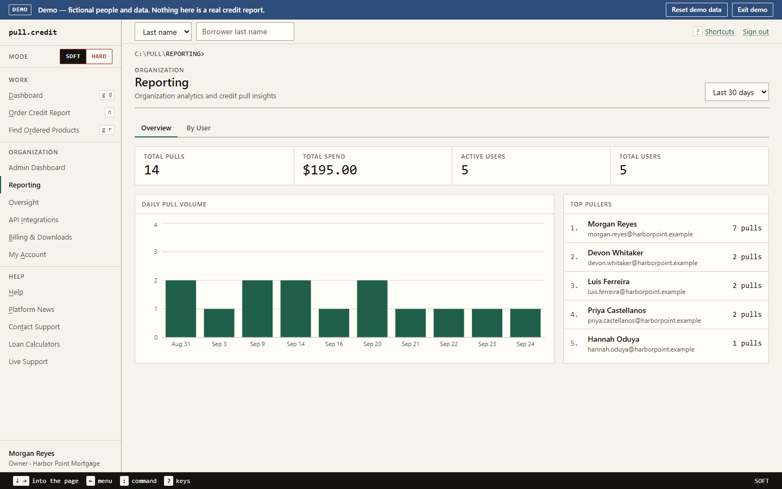Focus the Borrower last name search field

pos(245,32)
